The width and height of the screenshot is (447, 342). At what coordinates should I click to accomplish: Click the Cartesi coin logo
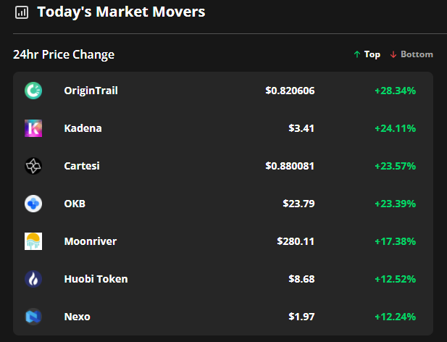pyautogui.click(x=33, y=166)
